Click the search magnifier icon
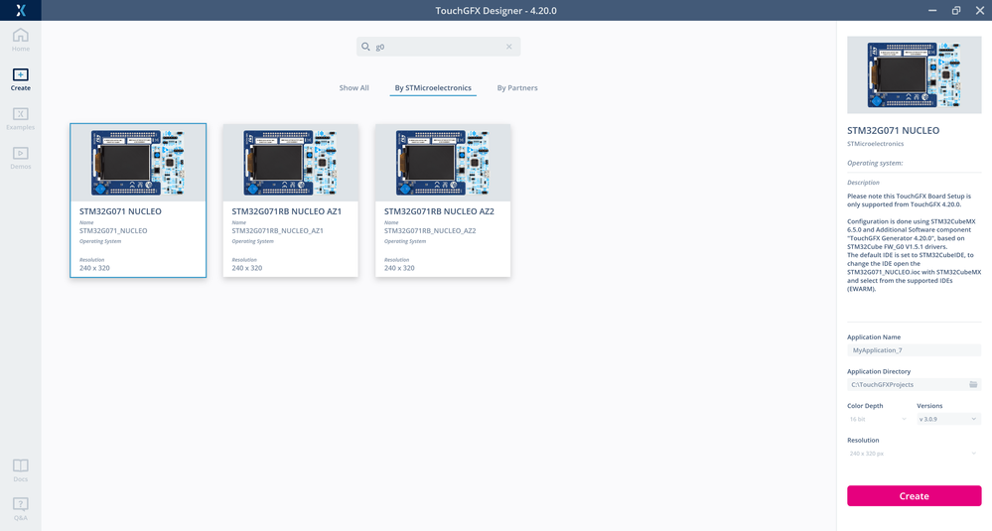Image resolution: width=992 pixels, height=531 pixels. [365, 46]
